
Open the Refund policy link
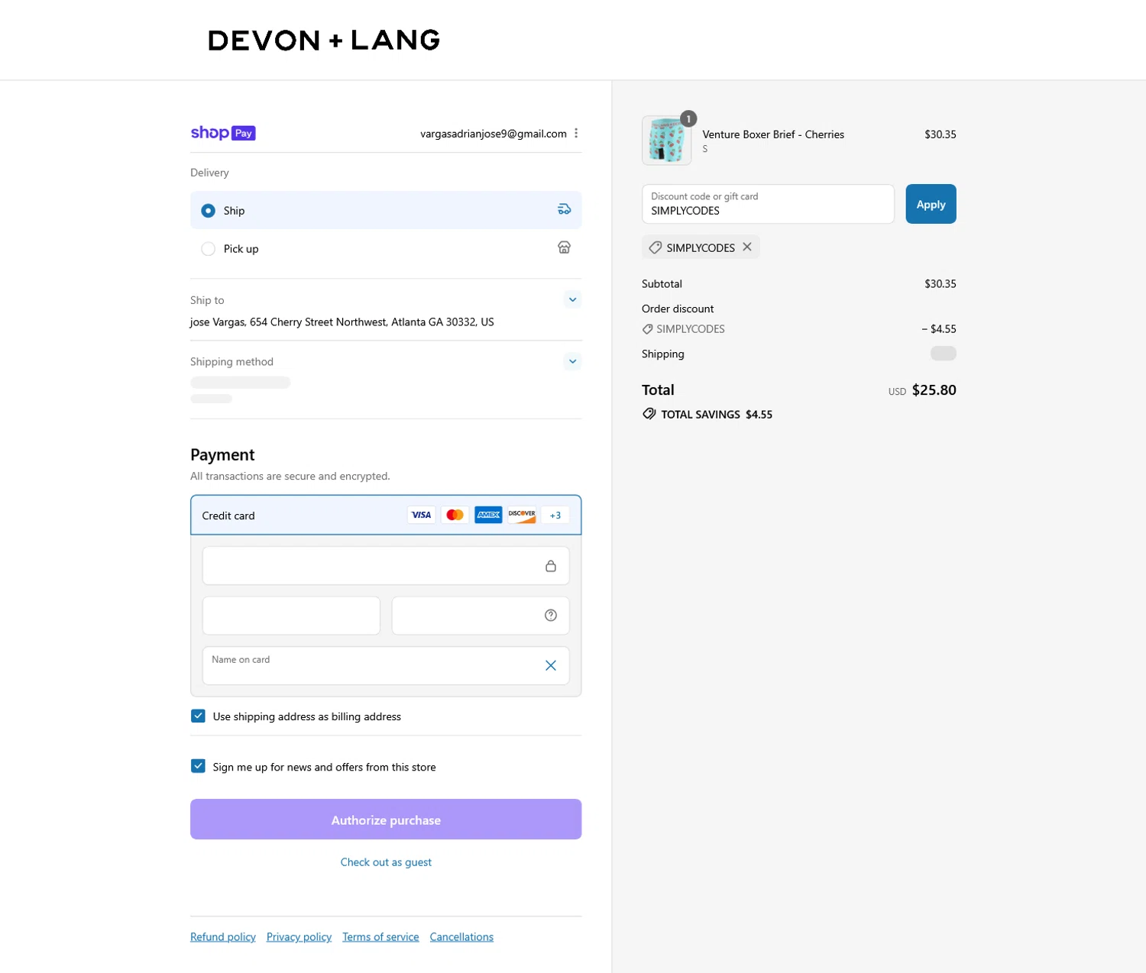pos(223,937)
